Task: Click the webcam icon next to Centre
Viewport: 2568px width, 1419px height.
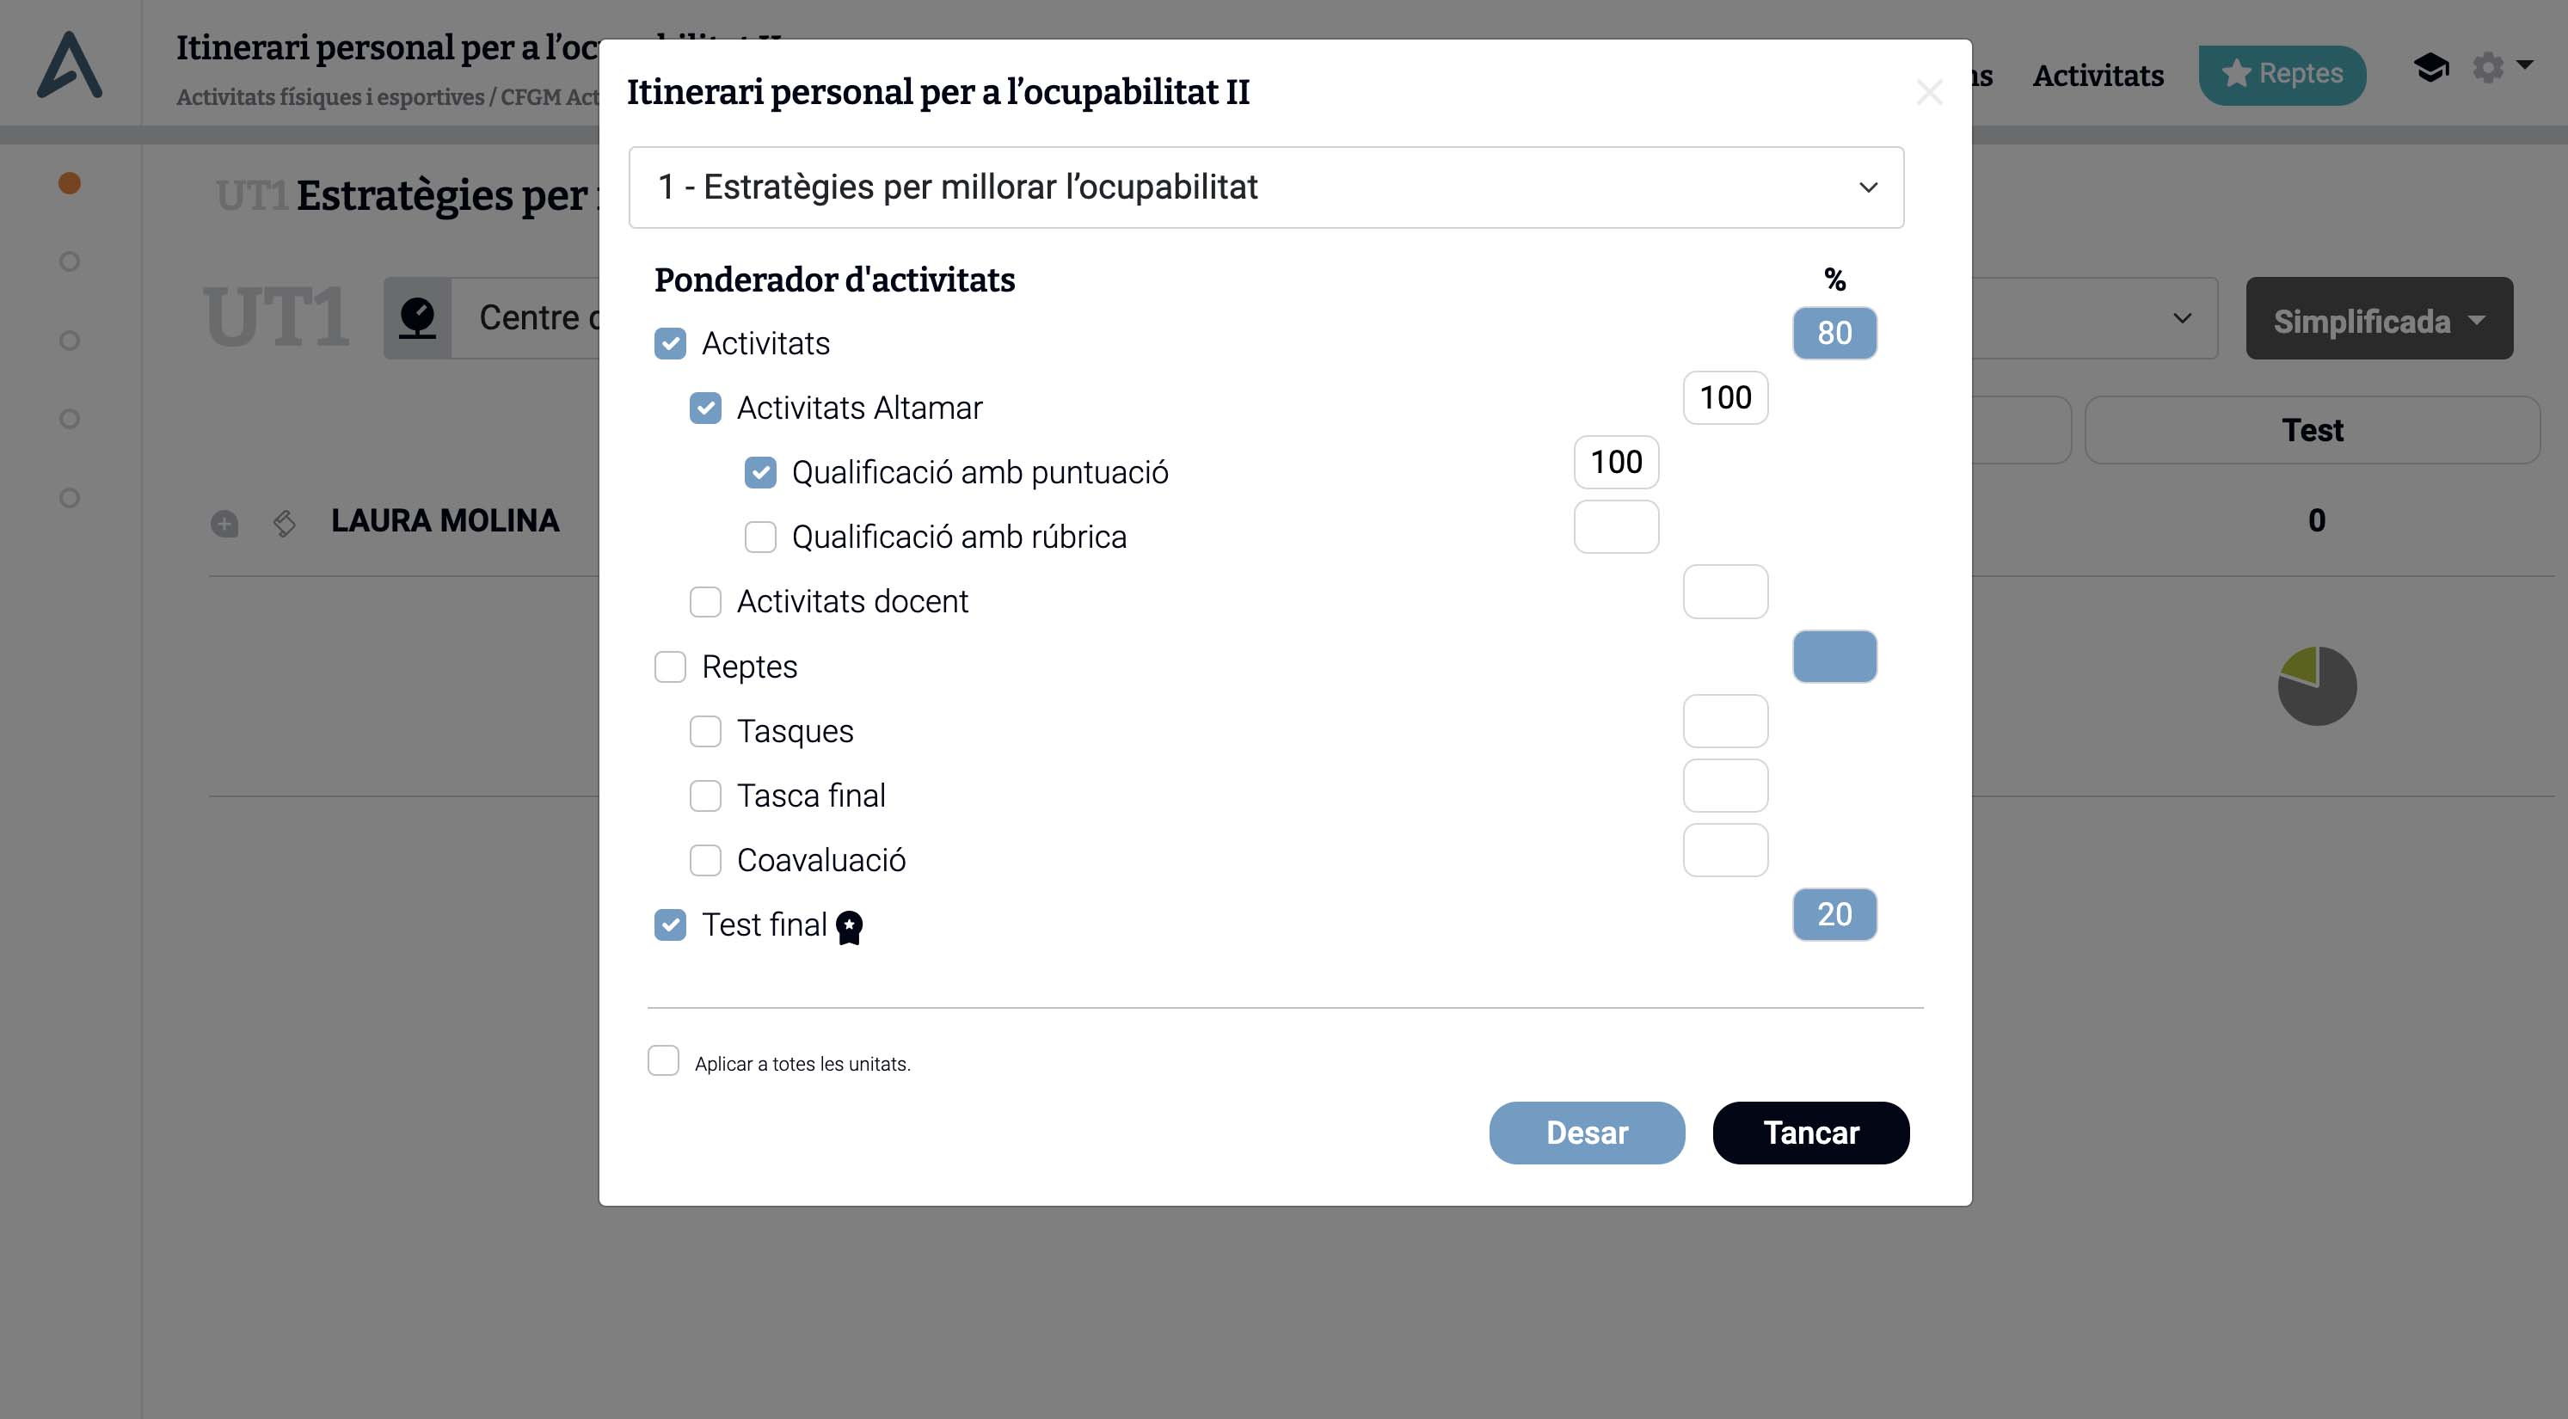Action: [x=418, y=318]
